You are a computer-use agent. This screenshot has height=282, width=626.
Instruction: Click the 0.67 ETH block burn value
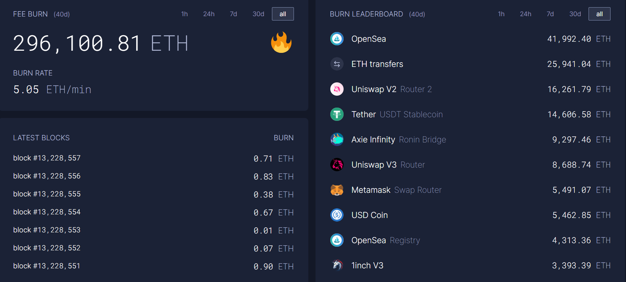274,213
